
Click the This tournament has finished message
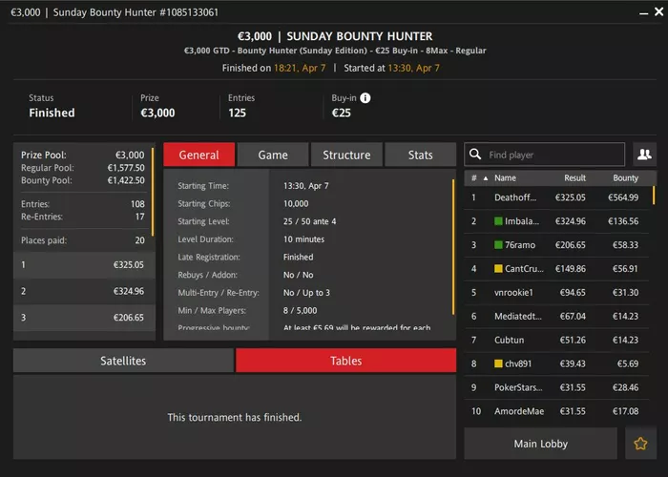click(235, 418)
